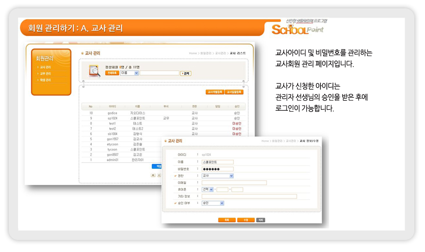
Task: Click the magnifier search icon beside member count
Action: [94, 70]
